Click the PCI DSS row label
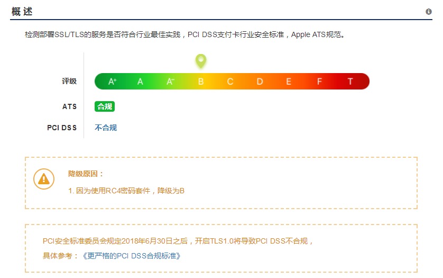 click(62, 128)
